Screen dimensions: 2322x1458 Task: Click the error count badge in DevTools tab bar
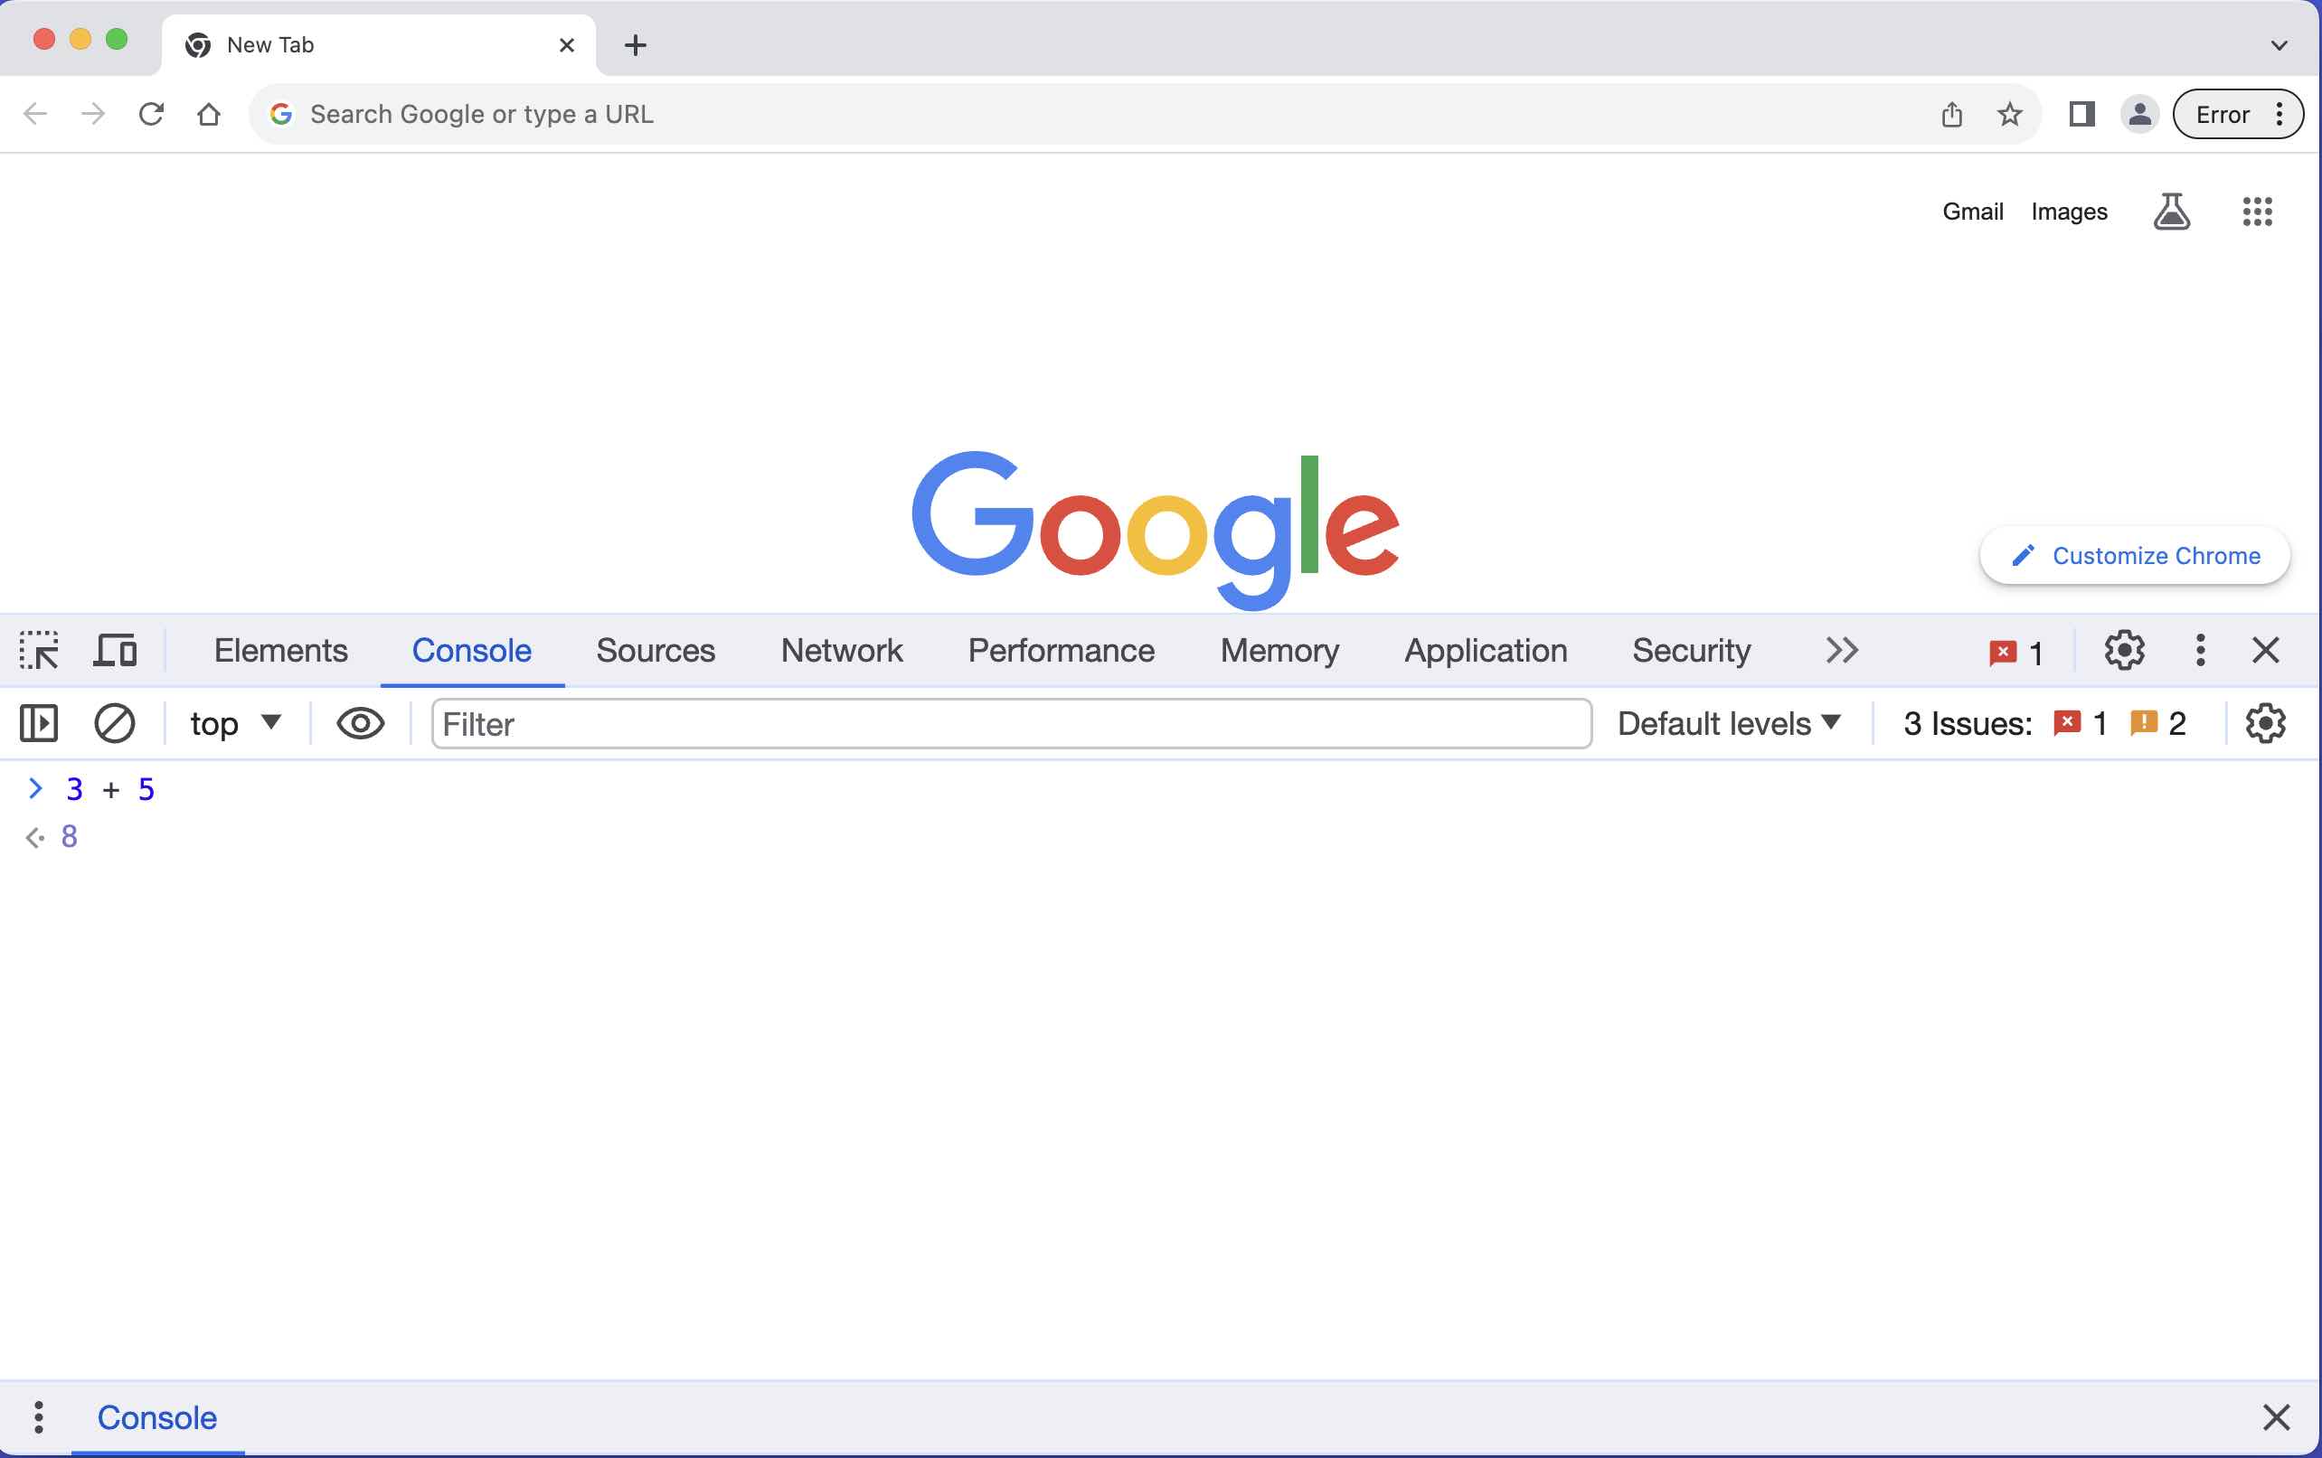click(x=2015, y=653)
